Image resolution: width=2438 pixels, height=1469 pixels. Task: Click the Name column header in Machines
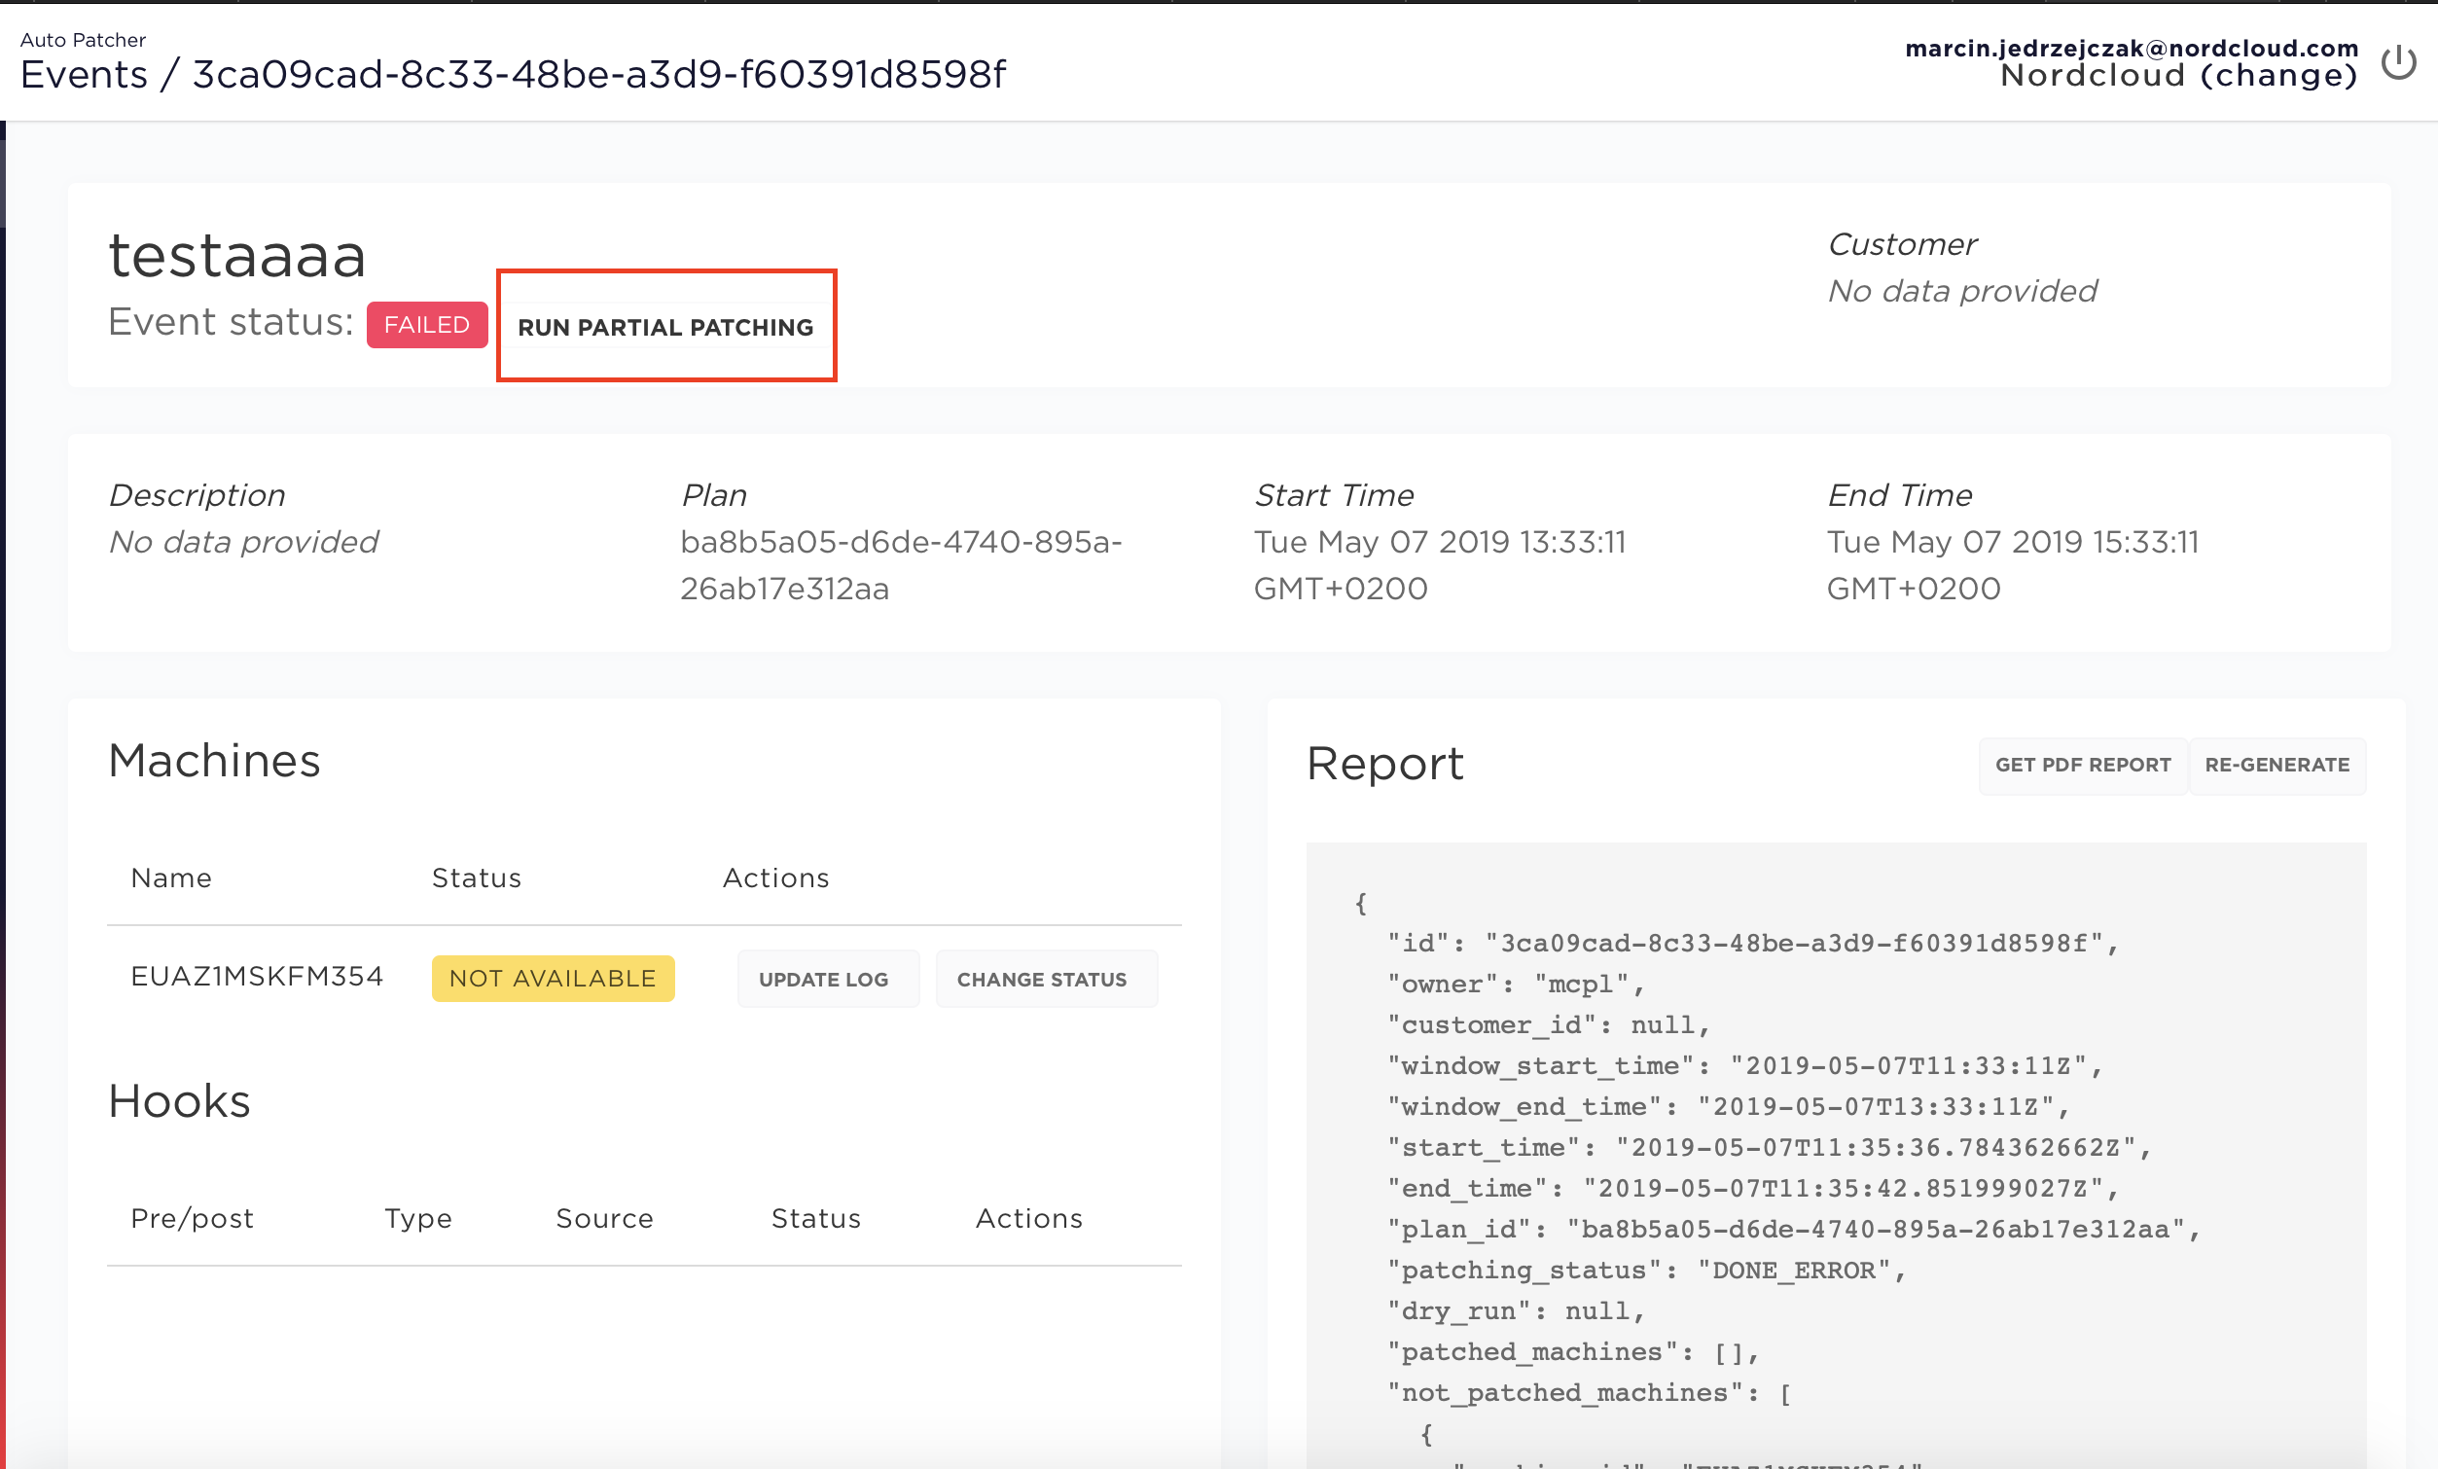click(x=171, y=878)
